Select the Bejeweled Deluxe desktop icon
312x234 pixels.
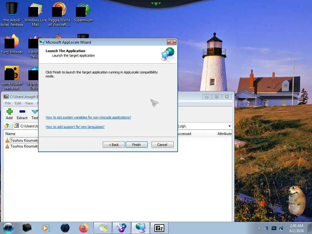33,79
